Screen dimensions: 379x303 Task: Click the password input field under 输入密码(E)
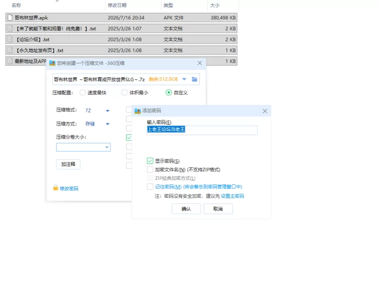coord(202,130)
